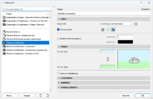
Task: Toggle the sky and ground color link chain
Action: tap(108, 59)
